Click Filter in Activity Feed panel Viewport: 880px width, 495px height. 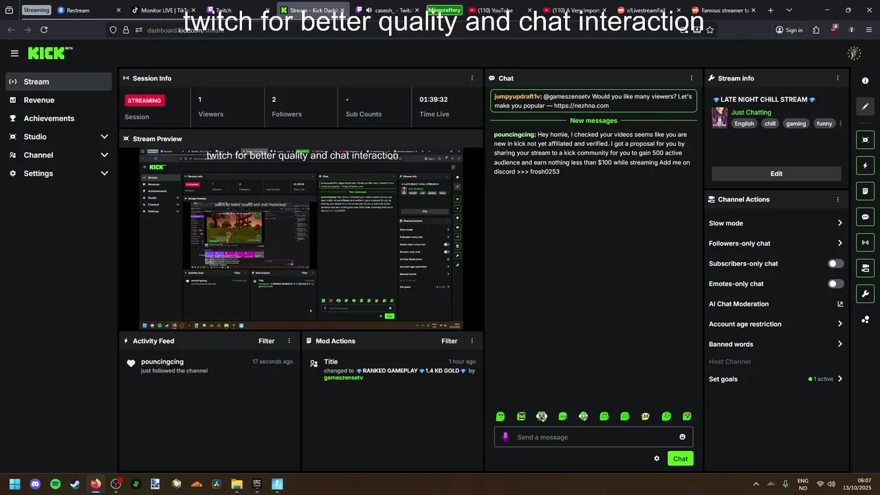(267, 341)
